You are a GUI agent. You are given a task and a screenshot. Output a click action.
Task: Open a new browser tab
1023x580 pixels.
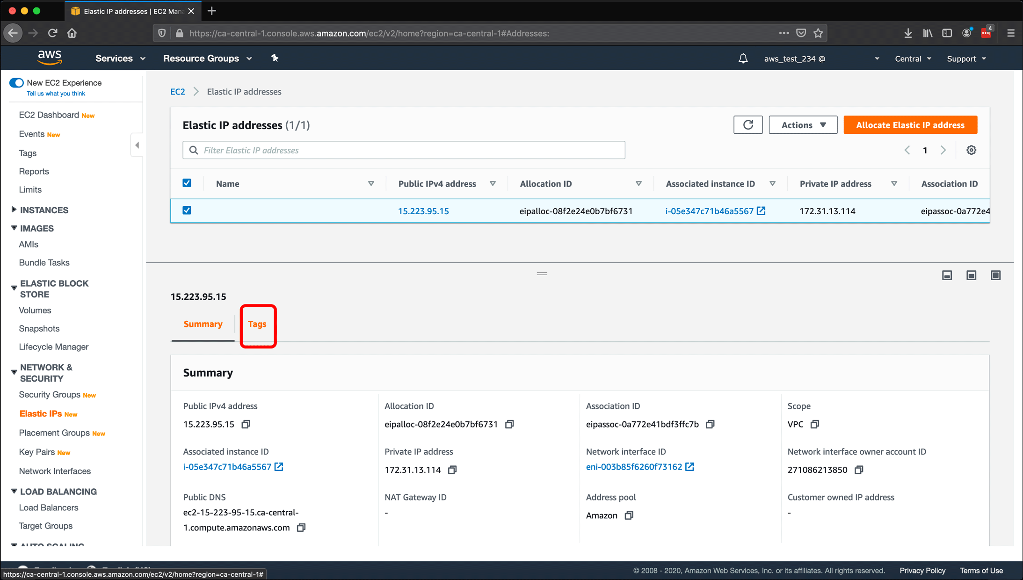212,11
